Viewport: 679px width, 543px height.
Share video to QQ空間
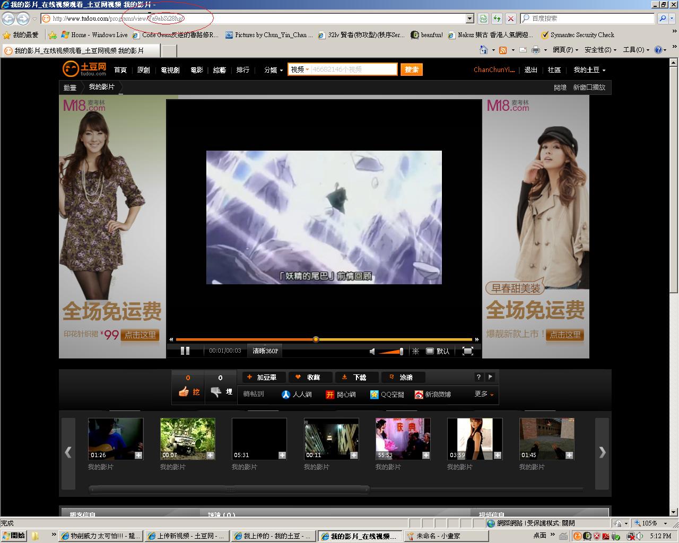coord(387,394)
